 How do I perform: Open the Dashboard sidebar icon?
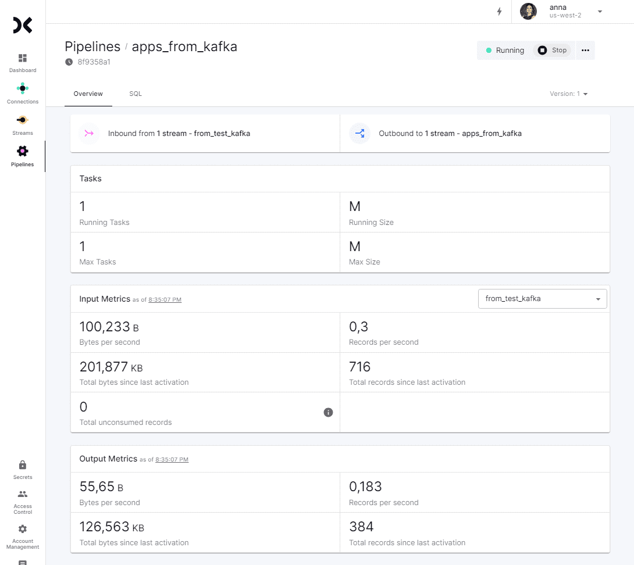click(x=23, y=58)
